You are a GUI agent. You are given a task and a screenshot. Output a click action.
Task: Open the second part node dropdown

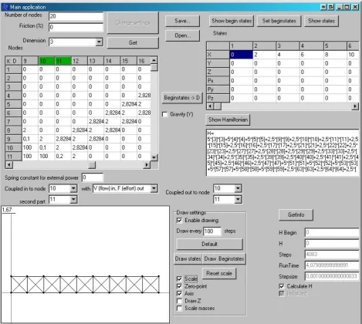(73, 199)
